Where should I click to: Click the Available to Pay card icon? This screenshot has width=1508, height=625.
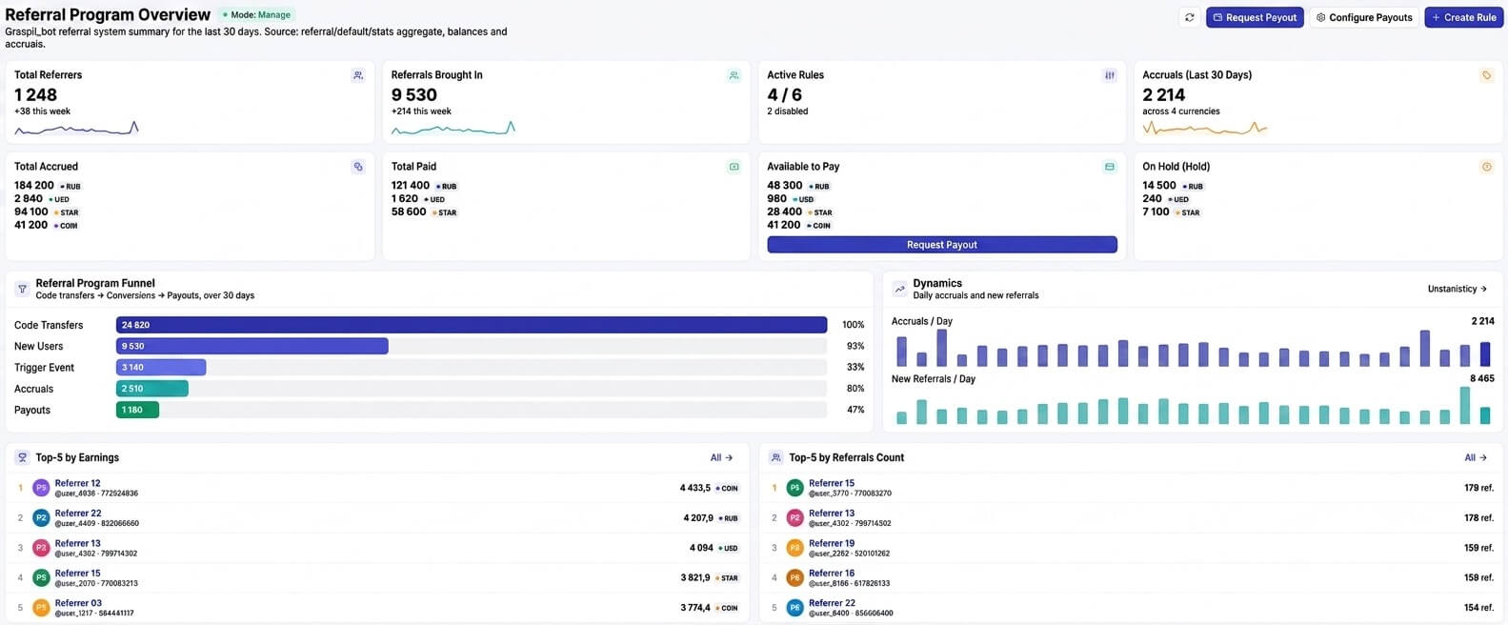point(1110,167)
